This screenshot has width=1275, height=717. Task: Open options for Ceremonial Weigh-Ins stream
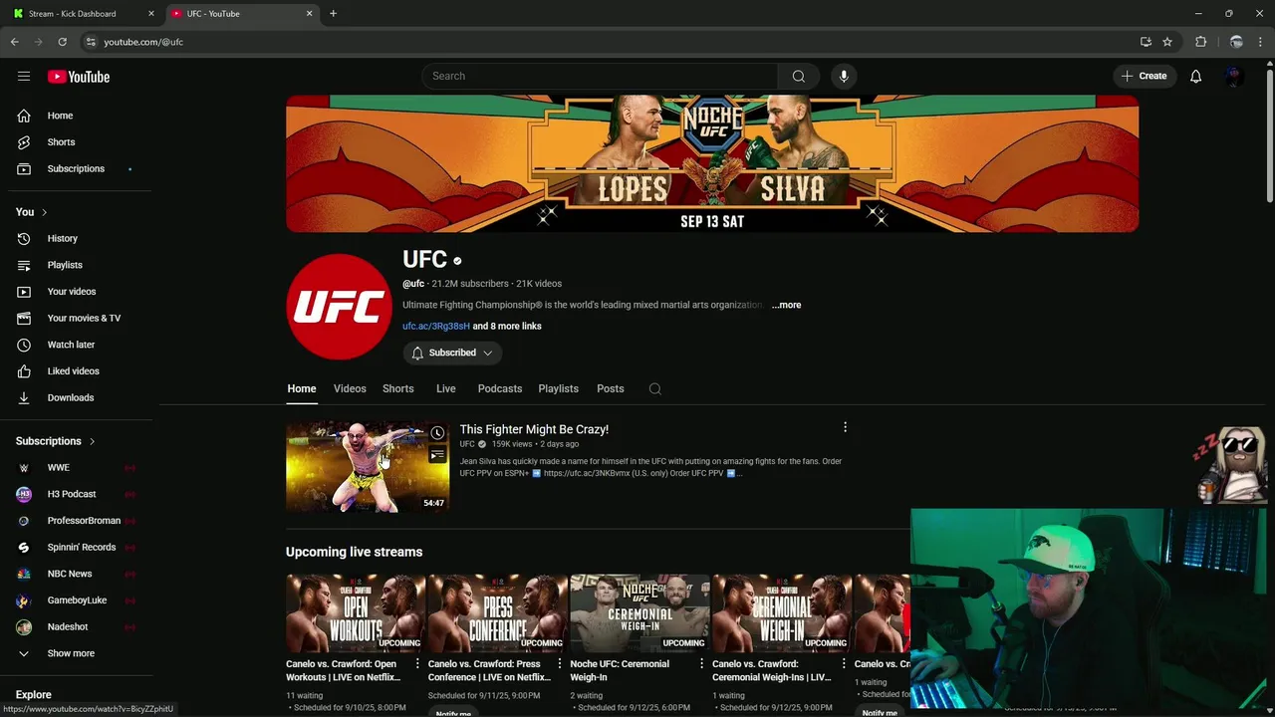[844, 663]
